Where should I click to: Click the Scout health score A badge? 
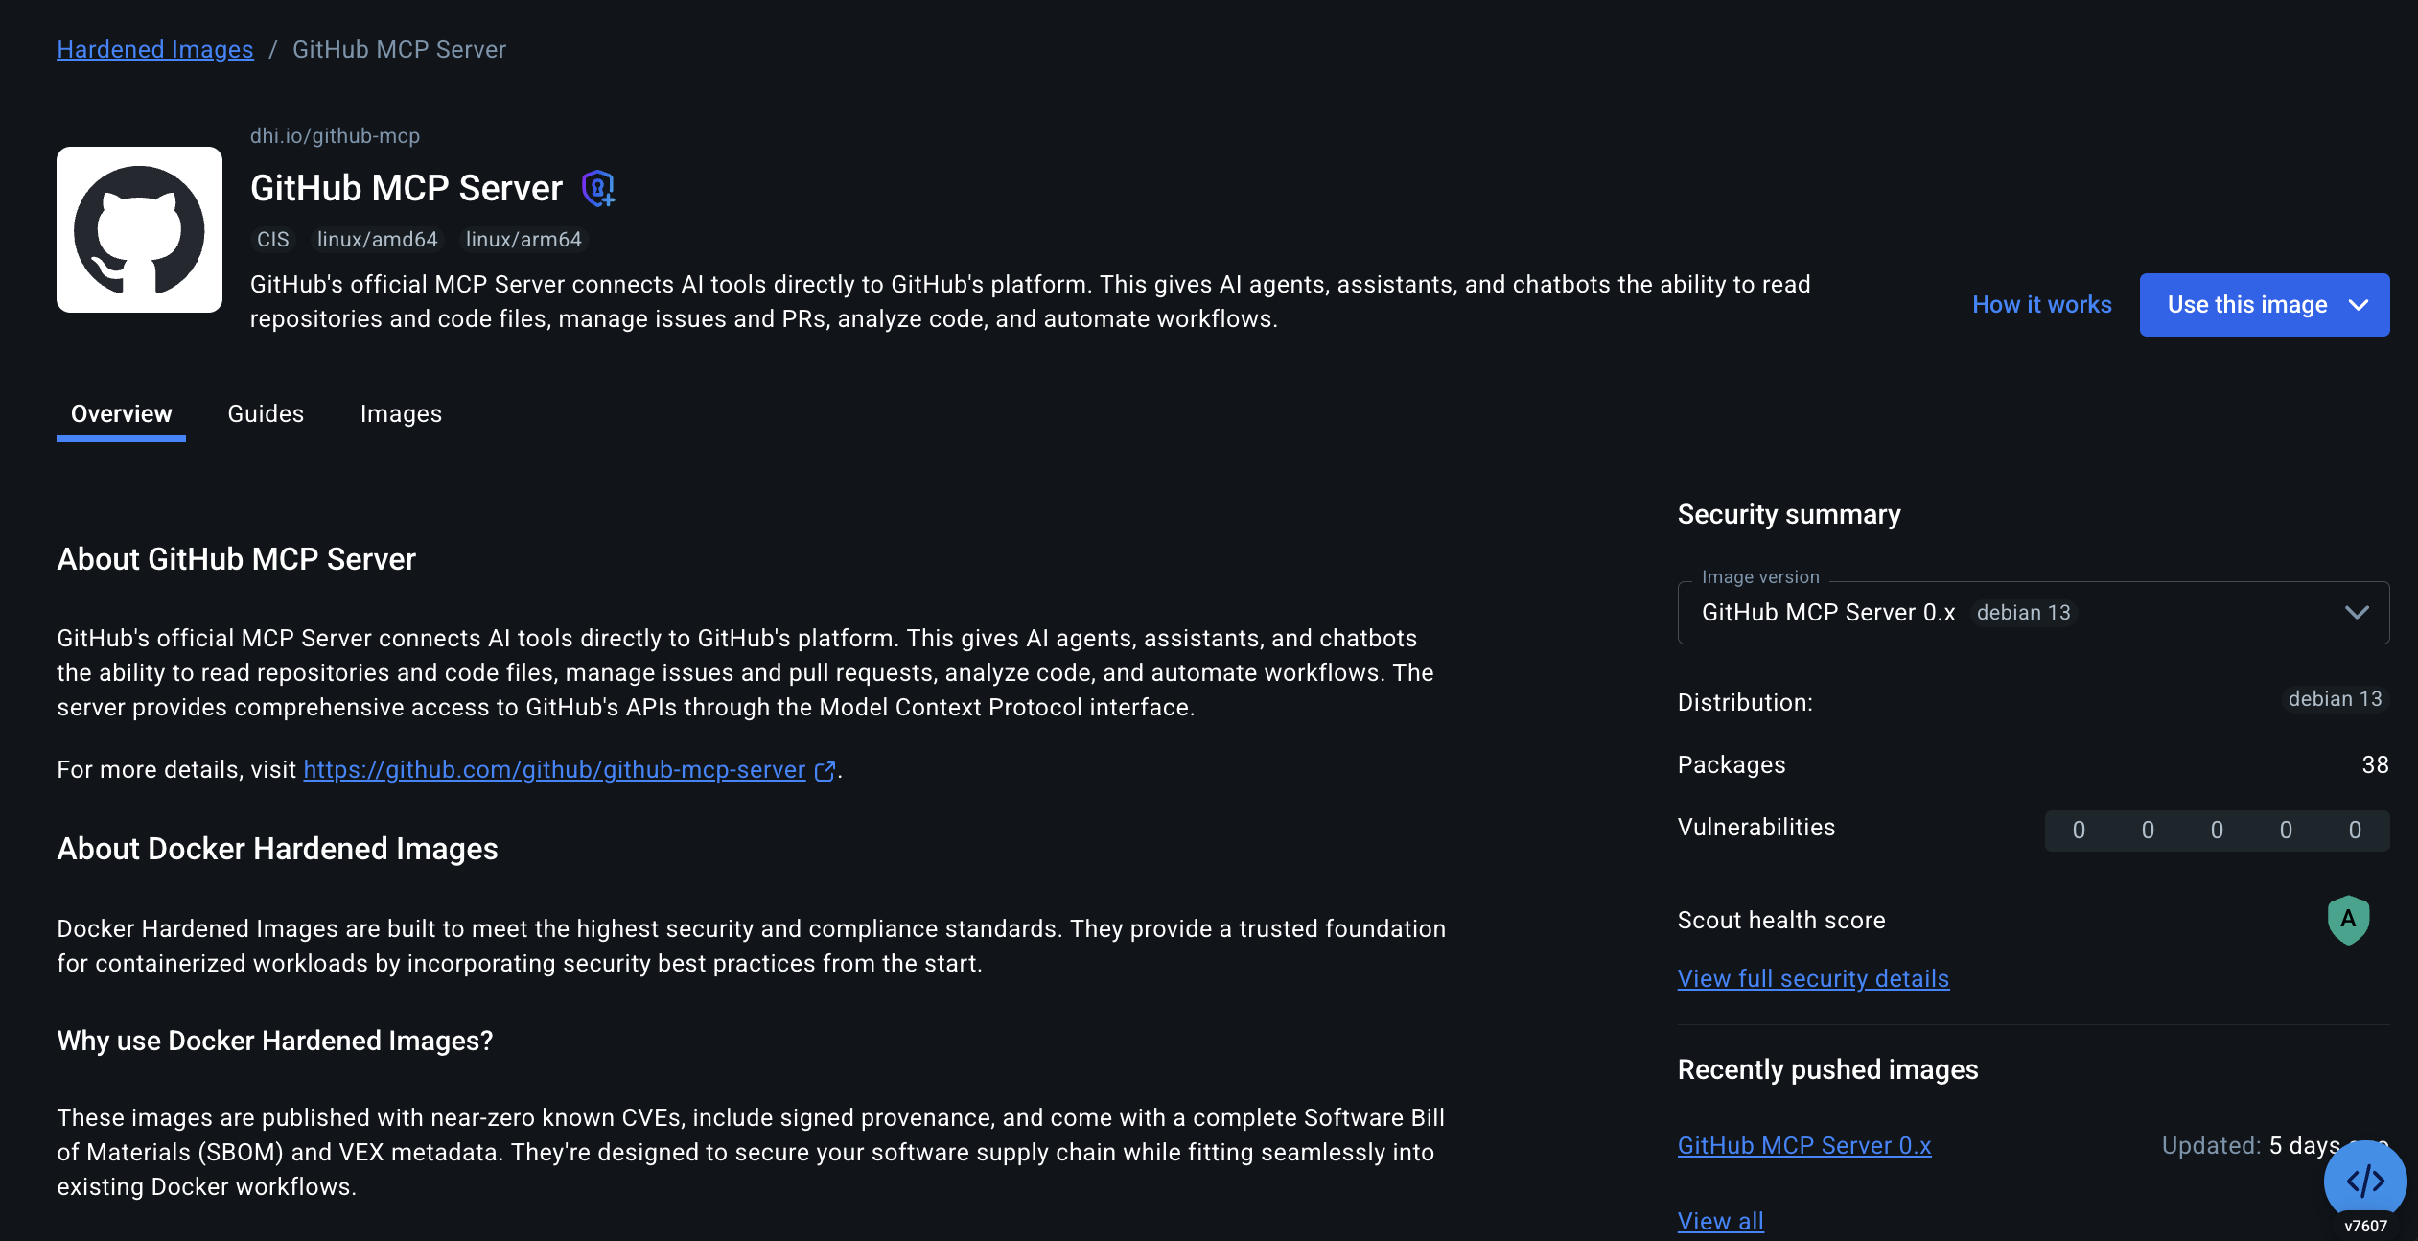(2348, 920)
